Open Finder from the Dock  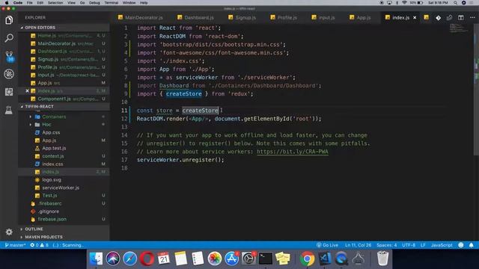click(97, 259)
